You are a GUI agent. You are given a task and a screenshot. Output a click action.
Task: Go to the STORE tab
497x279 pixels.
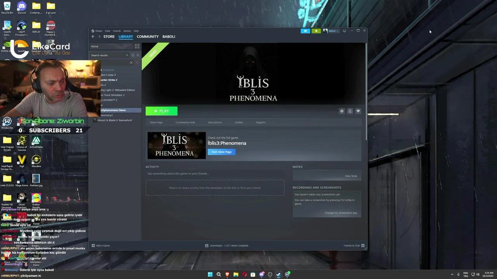click(x=109, y=36)
